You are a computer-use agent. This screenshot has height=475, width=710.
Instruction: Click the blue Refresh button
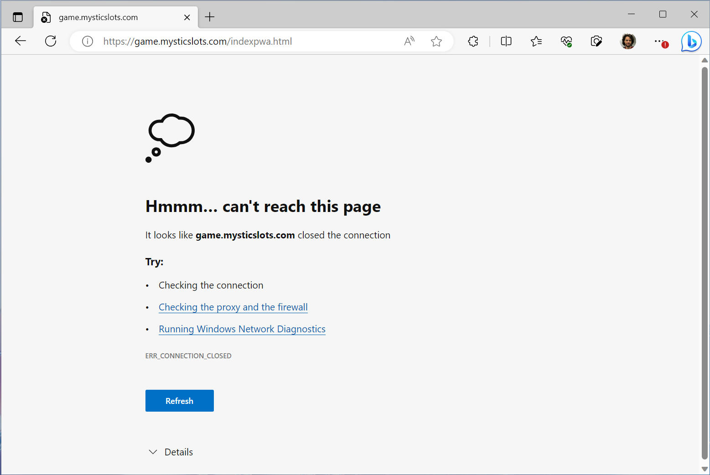pos(179,401)
